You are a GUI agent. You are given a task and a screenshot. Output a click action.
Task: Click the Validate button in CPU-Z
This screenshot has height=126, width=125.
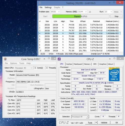(x=104, y=123)
